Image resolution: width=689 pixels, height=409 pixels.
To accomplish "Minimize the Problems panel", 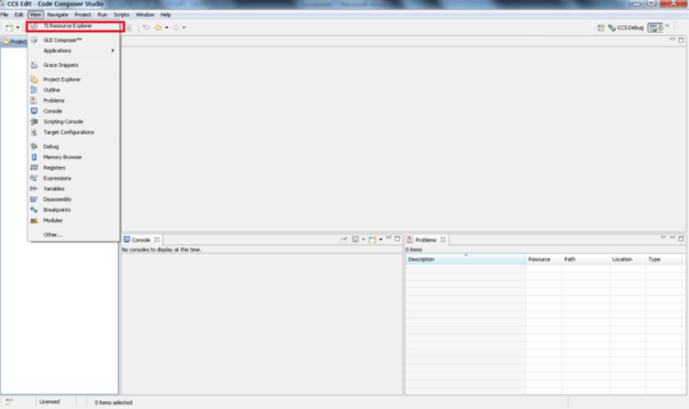I will pos(672,238).
